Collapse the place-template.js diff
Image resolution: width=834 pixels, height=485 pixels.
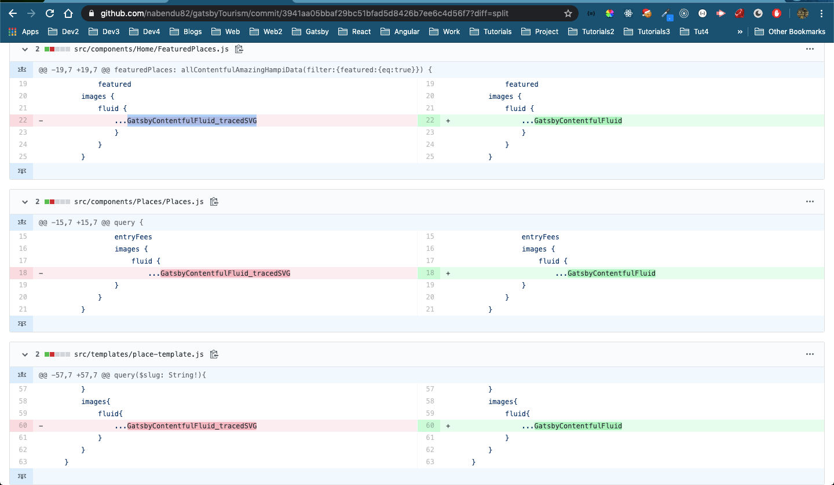(24, 354)
